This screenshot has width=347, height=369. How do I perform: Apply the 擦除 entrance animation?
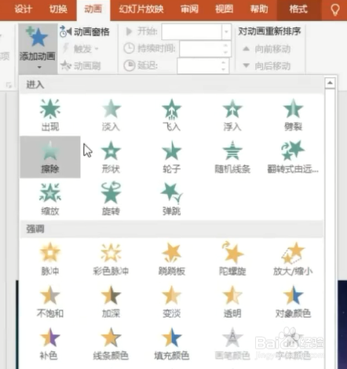point(50,157)
